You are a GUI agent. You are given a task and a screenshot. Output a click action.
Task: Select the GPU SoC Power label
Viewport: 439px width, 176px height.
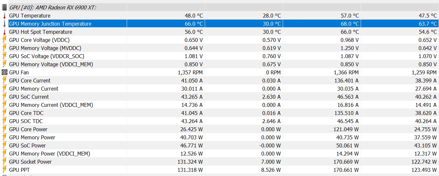click(27, 145)
